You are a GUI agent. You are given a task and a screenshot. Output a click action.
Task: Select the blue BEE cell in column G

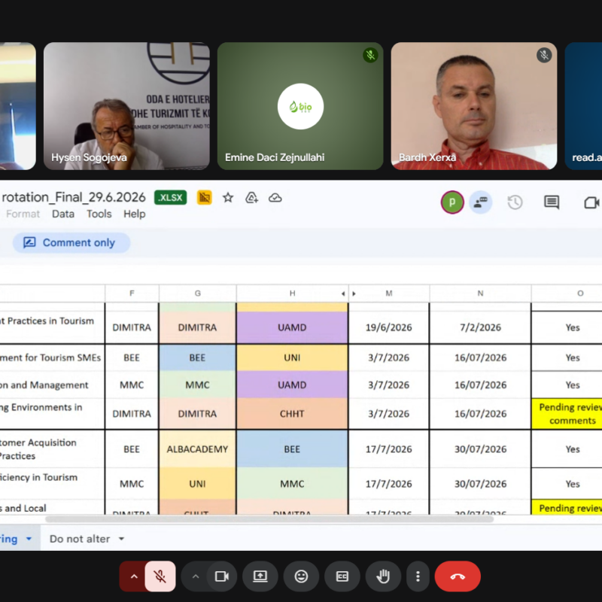pos(197,357)
